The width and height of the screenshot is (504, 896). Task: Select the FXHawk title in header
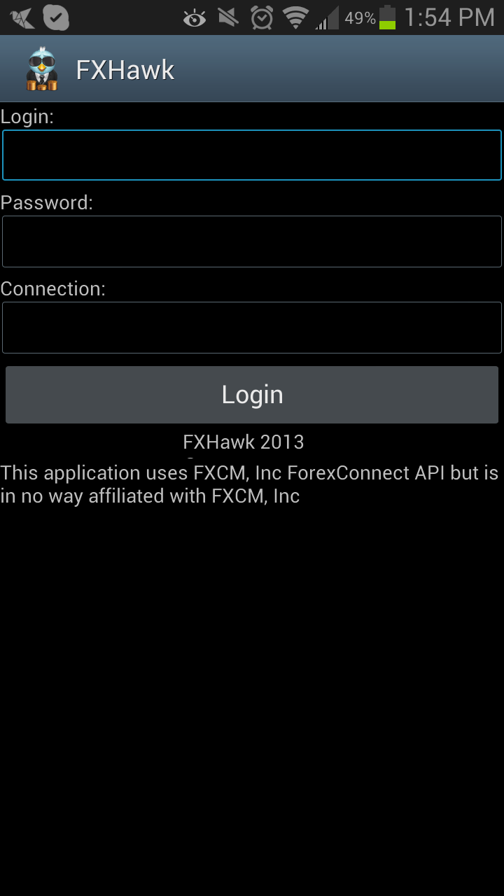(x=125, y=69)
